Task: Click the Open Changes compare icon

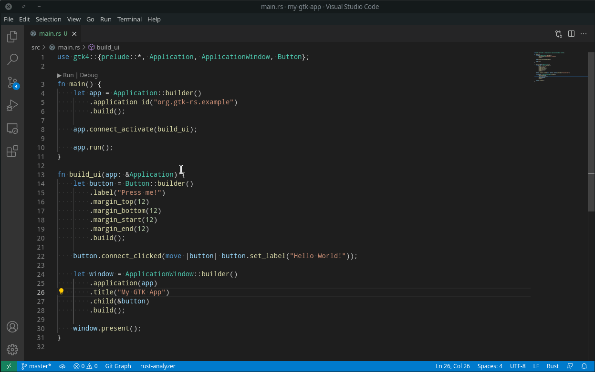Action: 559,34
